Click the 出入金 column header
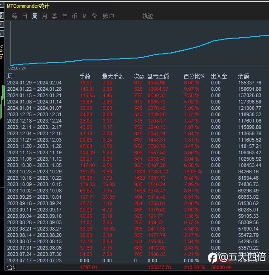Viewport: 269px width, 275px height. [x=219, y=76]
